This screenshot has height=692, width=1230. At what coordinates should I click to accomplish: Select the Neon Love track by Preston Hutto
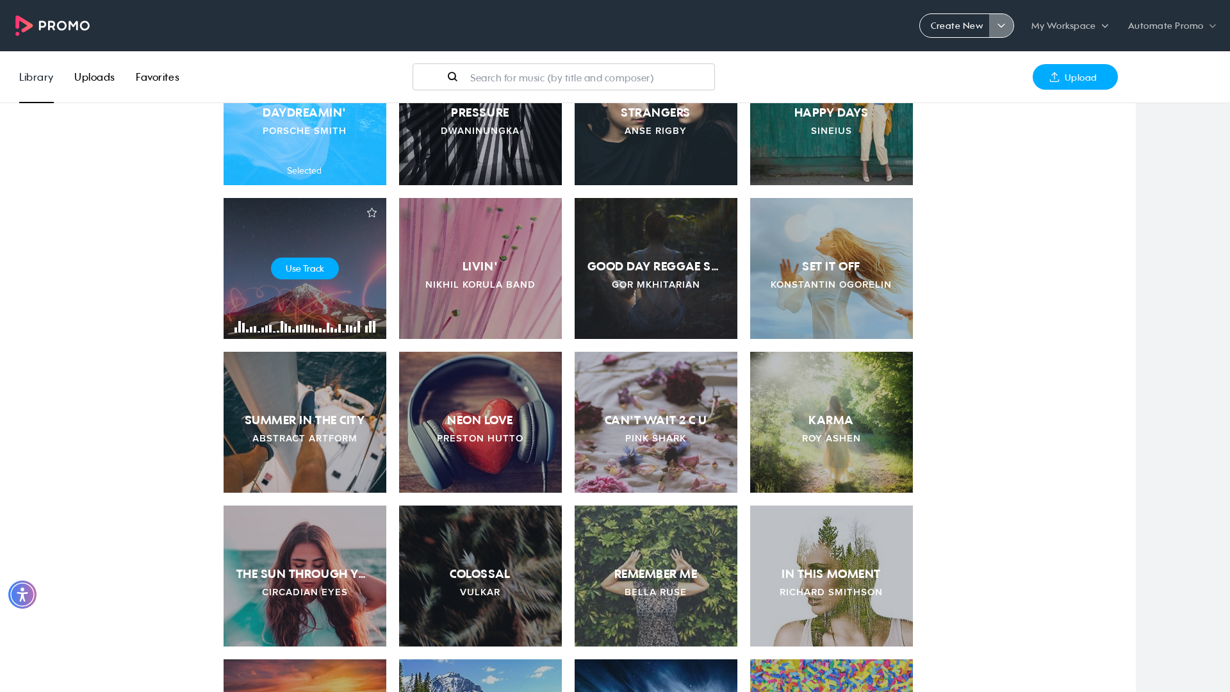[x=480, y=422]
